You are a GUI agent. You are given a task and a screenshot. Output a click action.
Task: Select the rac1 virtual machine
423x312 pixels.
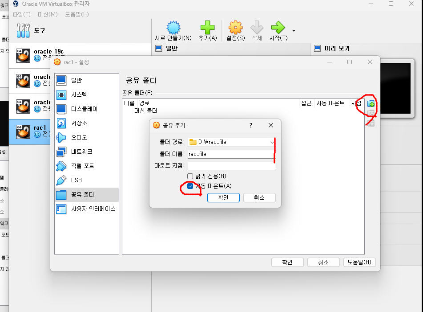30,131
